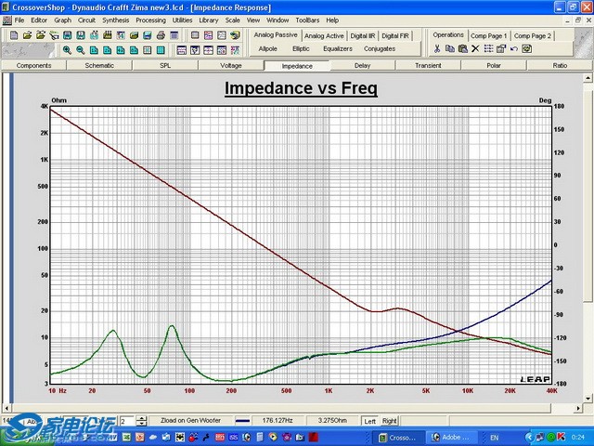Image resolution: width=594 pixels, height=446 pixels.
Task: Click the Zoom In magnifier icon
Action: pyautogui.click(x=68, y=49)
